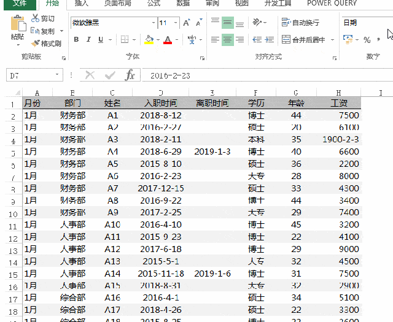Cancel formula entry X button
Screen dimensions: 393x322
(90, 75)
